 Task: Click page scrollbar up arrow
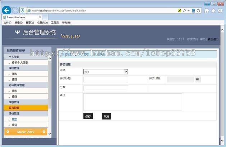click(x=222, y=30)
